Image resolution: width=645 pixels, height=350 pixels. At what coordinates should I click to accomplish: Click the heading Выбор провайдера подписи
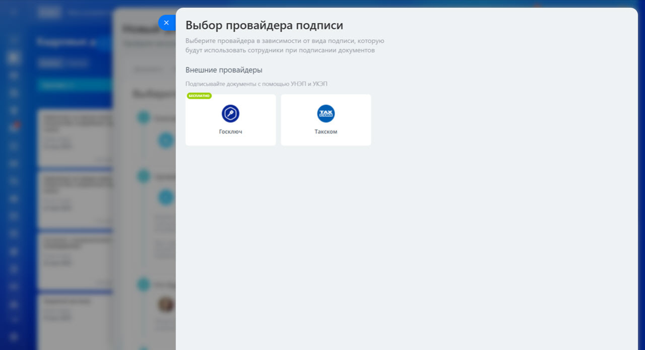(264, 25)
